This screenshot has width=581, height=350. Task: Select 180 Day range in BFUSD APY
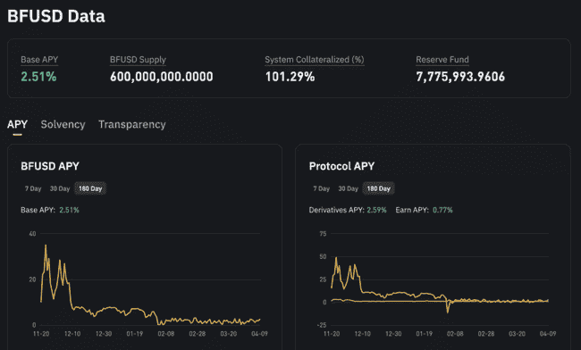point(90,188)
